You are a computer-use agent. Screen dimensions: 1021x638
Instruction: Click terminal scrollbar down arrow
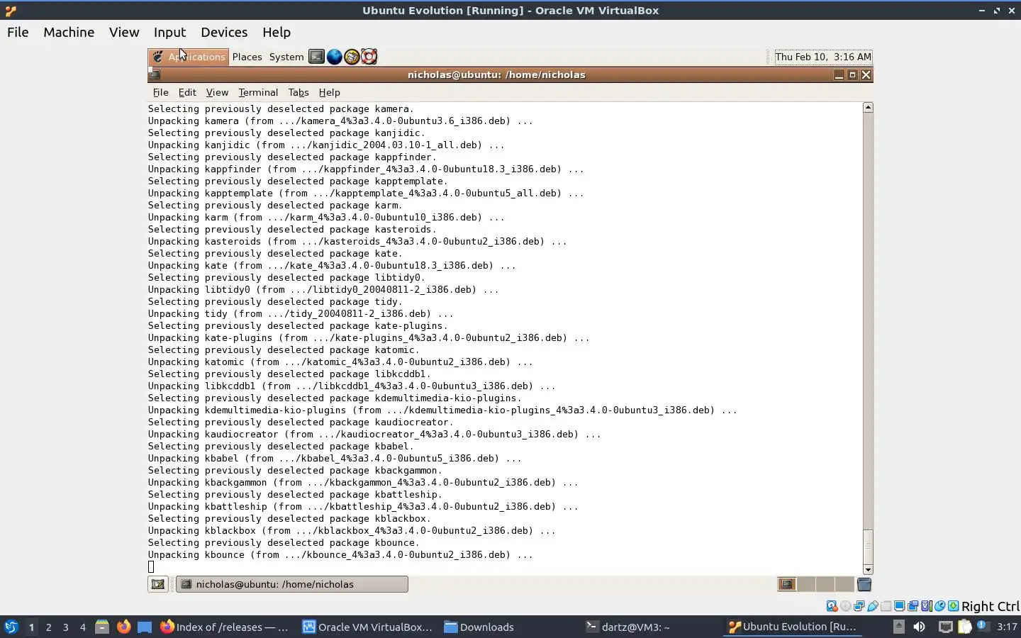click(868, 569)
